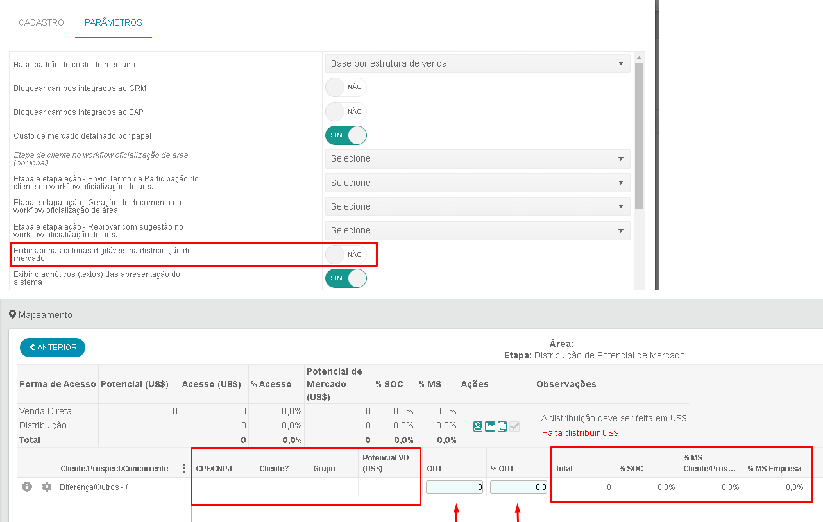Image resolution: width=823 pixels, height=522 pixels.
Task: Disable Exibir diagnósticos (textos) switch
Action: (346, 278)
